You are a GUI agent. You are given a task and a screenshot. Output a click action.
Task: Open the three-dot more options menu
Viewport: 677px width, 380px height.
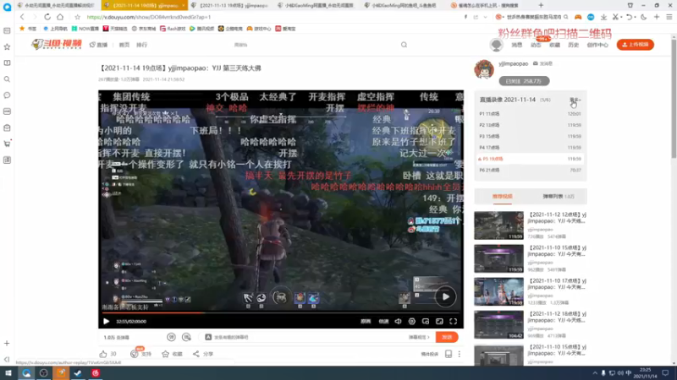point(460,354)
